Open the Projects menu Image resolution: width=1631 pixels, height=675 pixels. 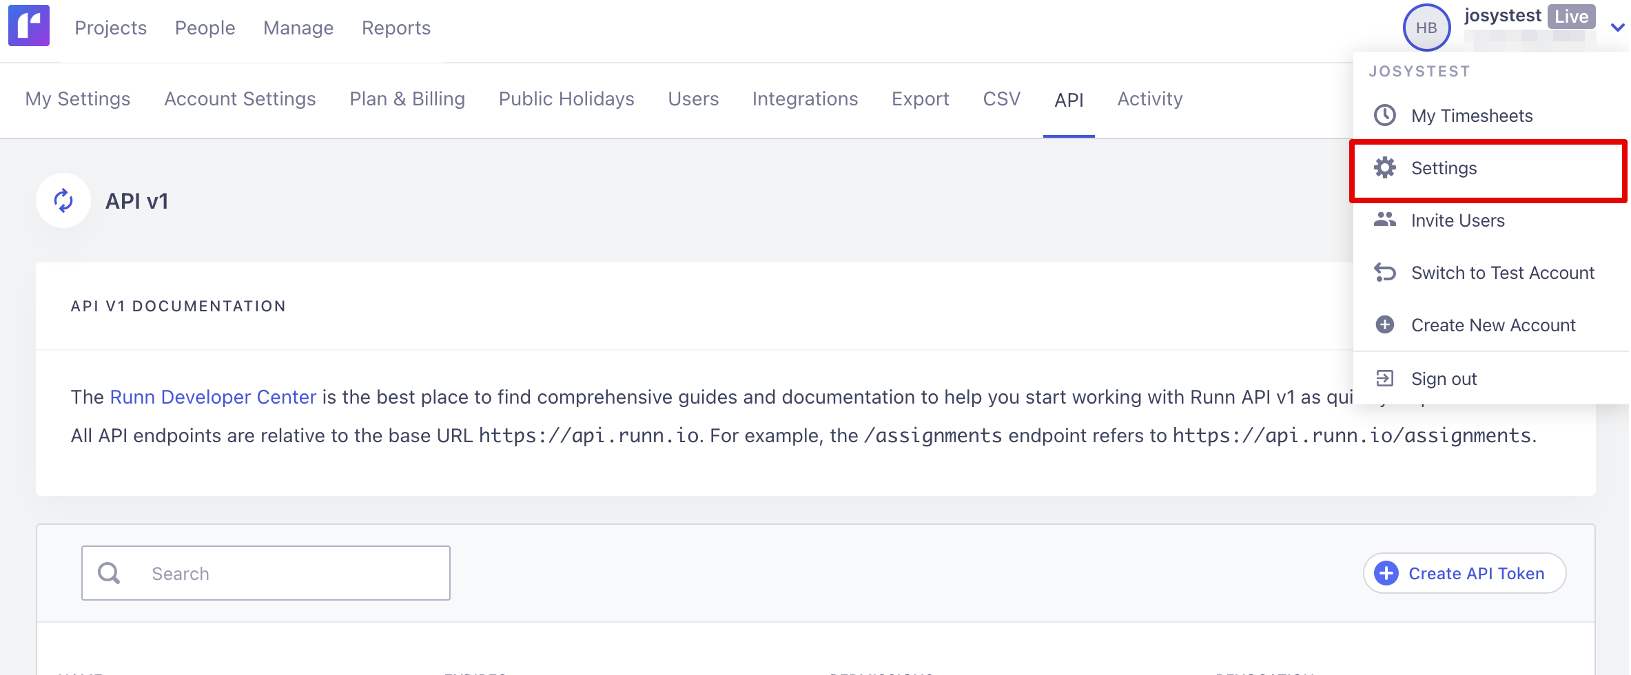pyautogui.click(x=110, y=28)
